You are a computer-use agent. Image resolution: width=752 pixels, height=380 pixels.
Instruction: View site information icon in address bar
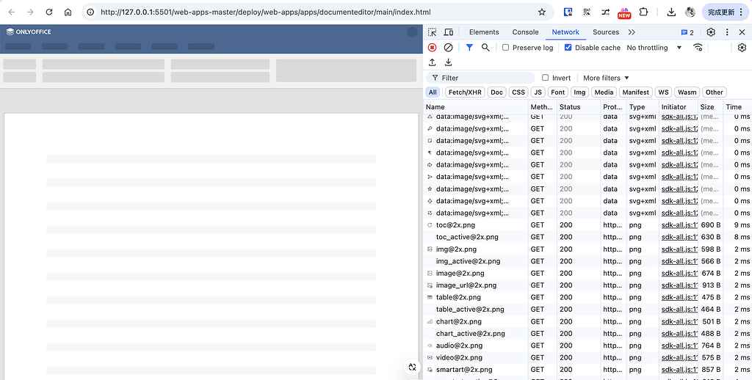tap(90, 12)
